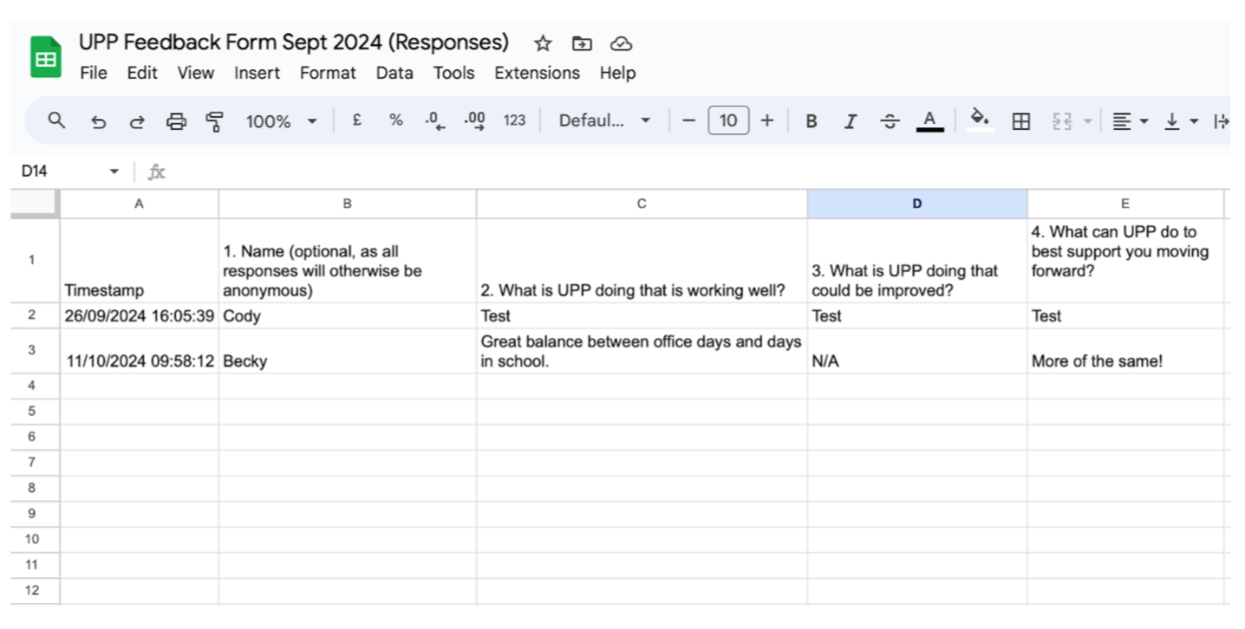1245x629 pixels.
Task: Star the UPP Feedback Form document
Action: click(543, 43)
